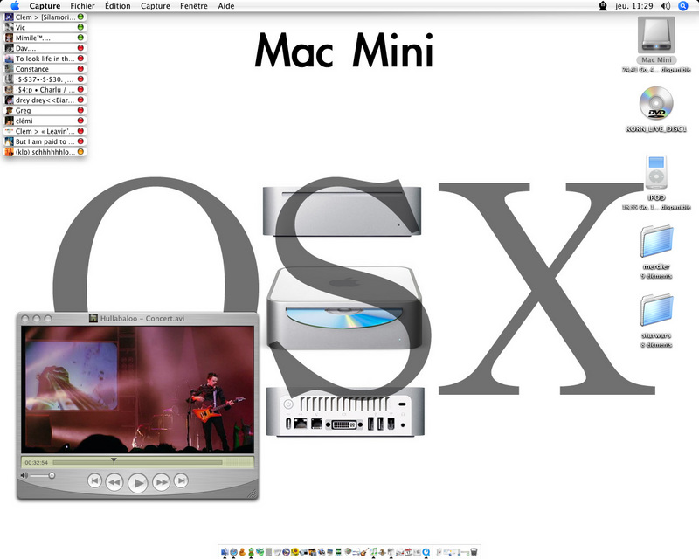Open QuickTime Player from the Dock
This screenshot has width=699, height=559.
pos(426,552)
